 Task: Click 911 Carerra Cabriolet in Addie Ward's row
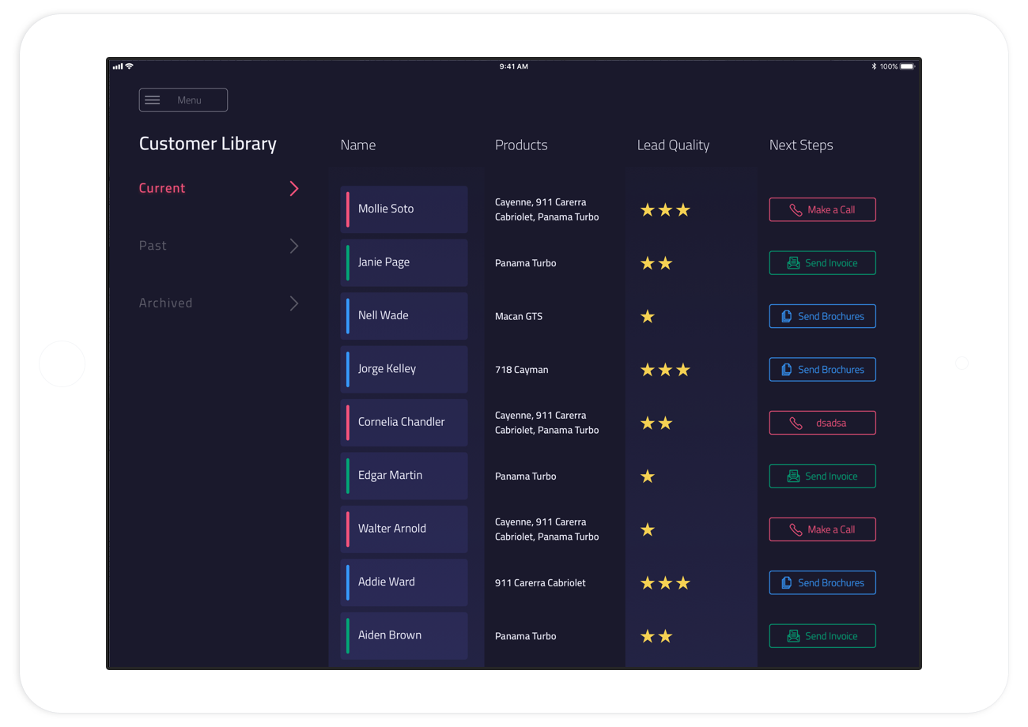(x=541, y=583)
